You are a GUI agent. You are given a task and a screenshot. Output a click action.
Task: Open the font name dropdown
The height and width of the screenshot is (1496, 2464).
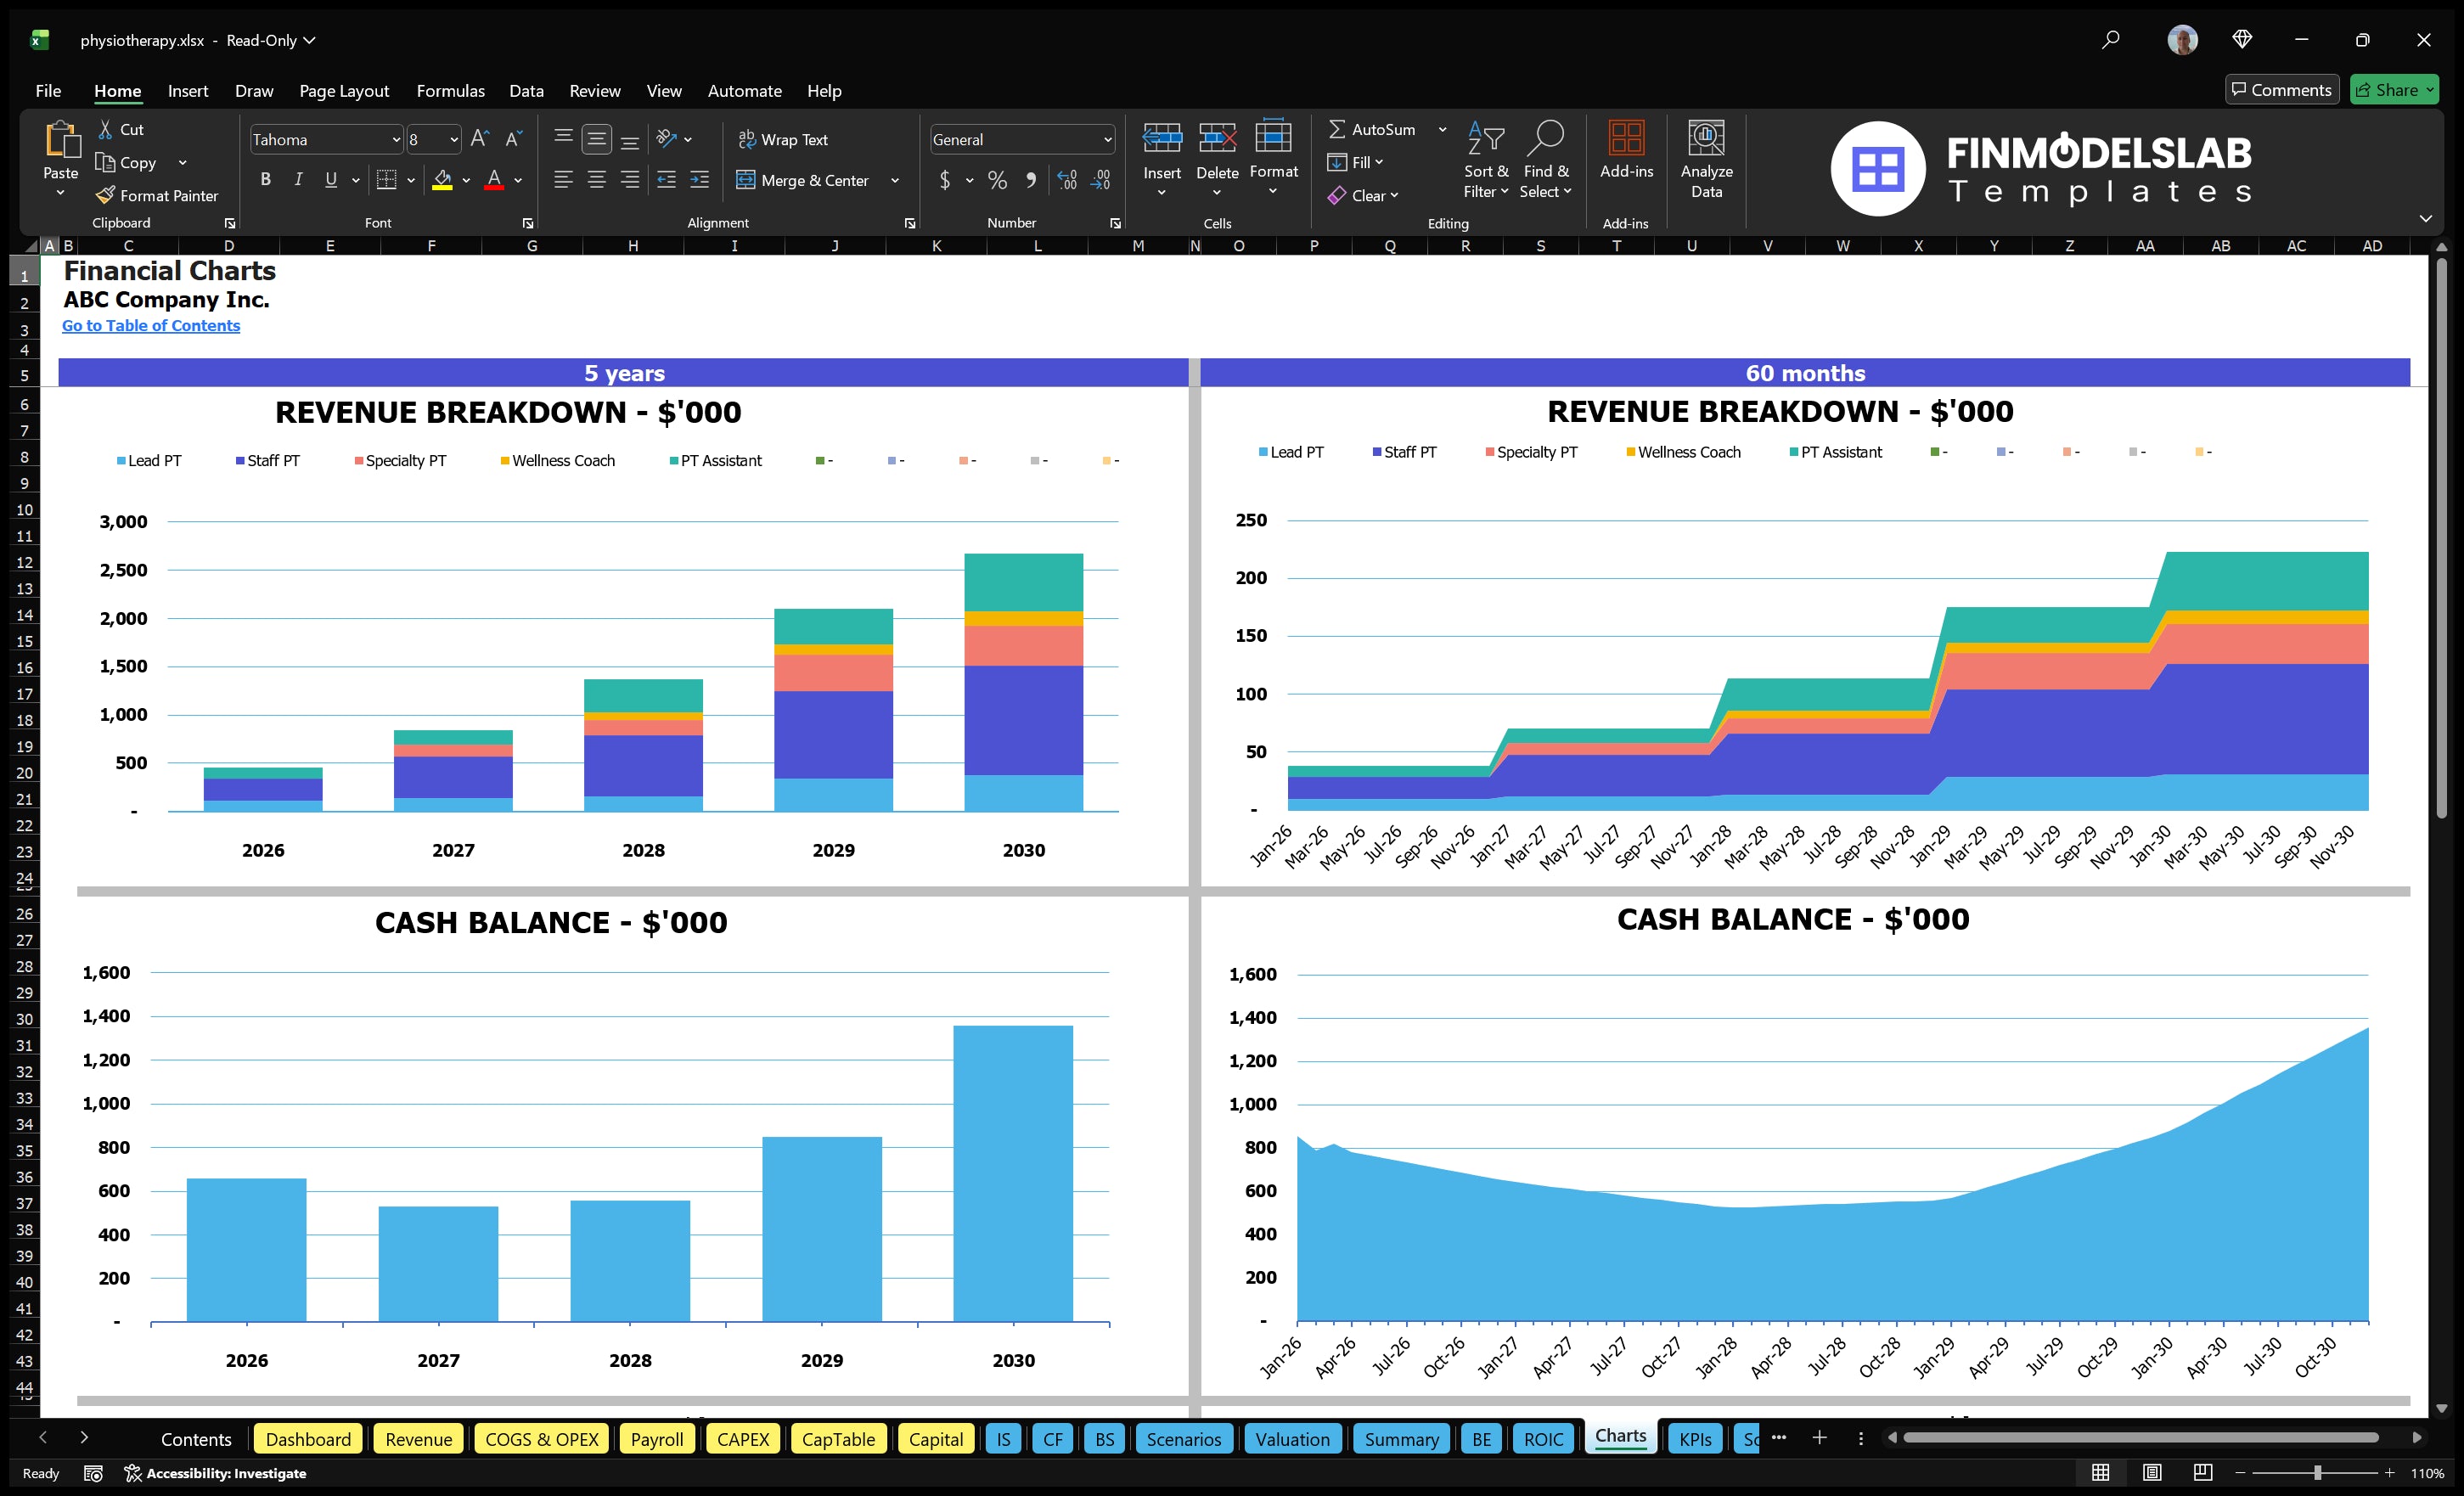[397, 139]
